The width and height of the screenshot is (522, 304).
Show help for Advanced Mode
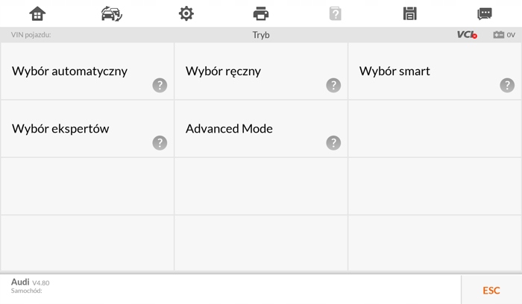click(x=333, y=143)
